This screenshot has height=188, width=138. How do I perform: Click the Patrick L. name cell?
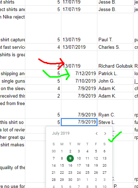[x=115, y=73]
